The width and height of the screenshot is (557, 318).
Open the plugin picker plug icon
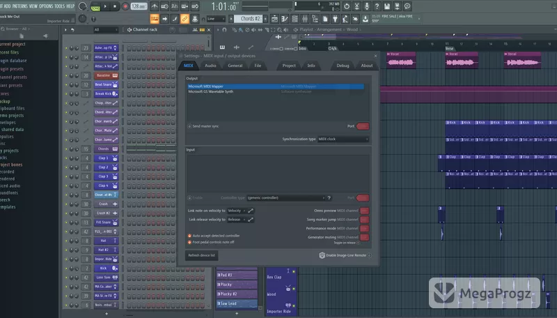pos(335,19)
